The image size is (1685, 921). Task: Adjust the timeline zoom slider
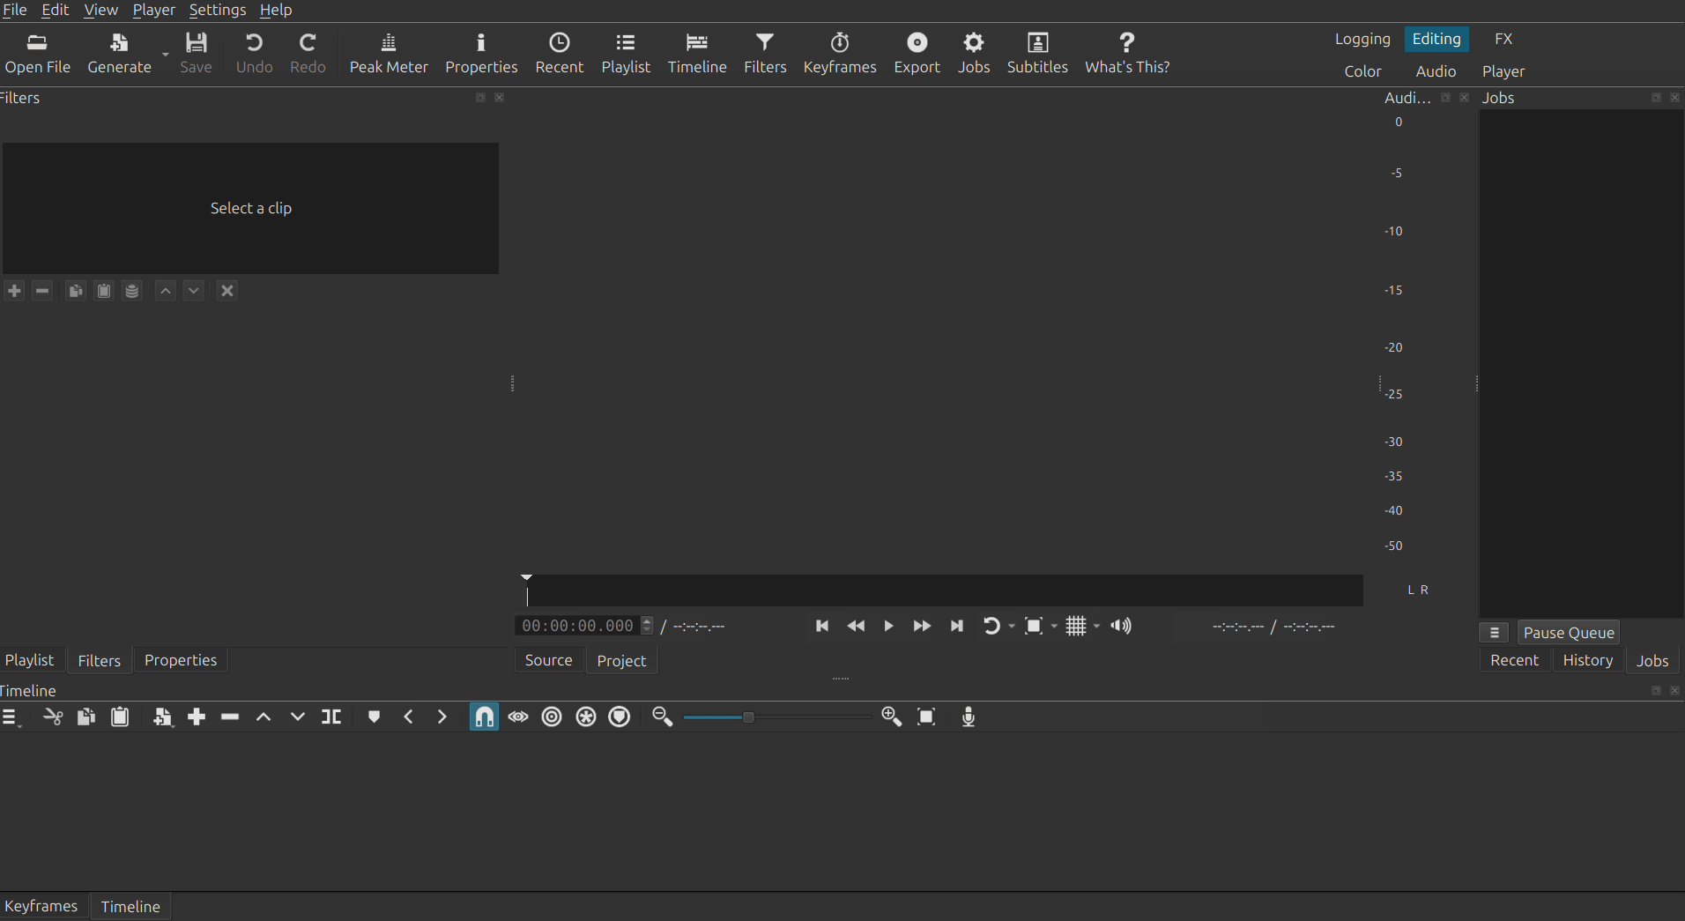[776, 717]
